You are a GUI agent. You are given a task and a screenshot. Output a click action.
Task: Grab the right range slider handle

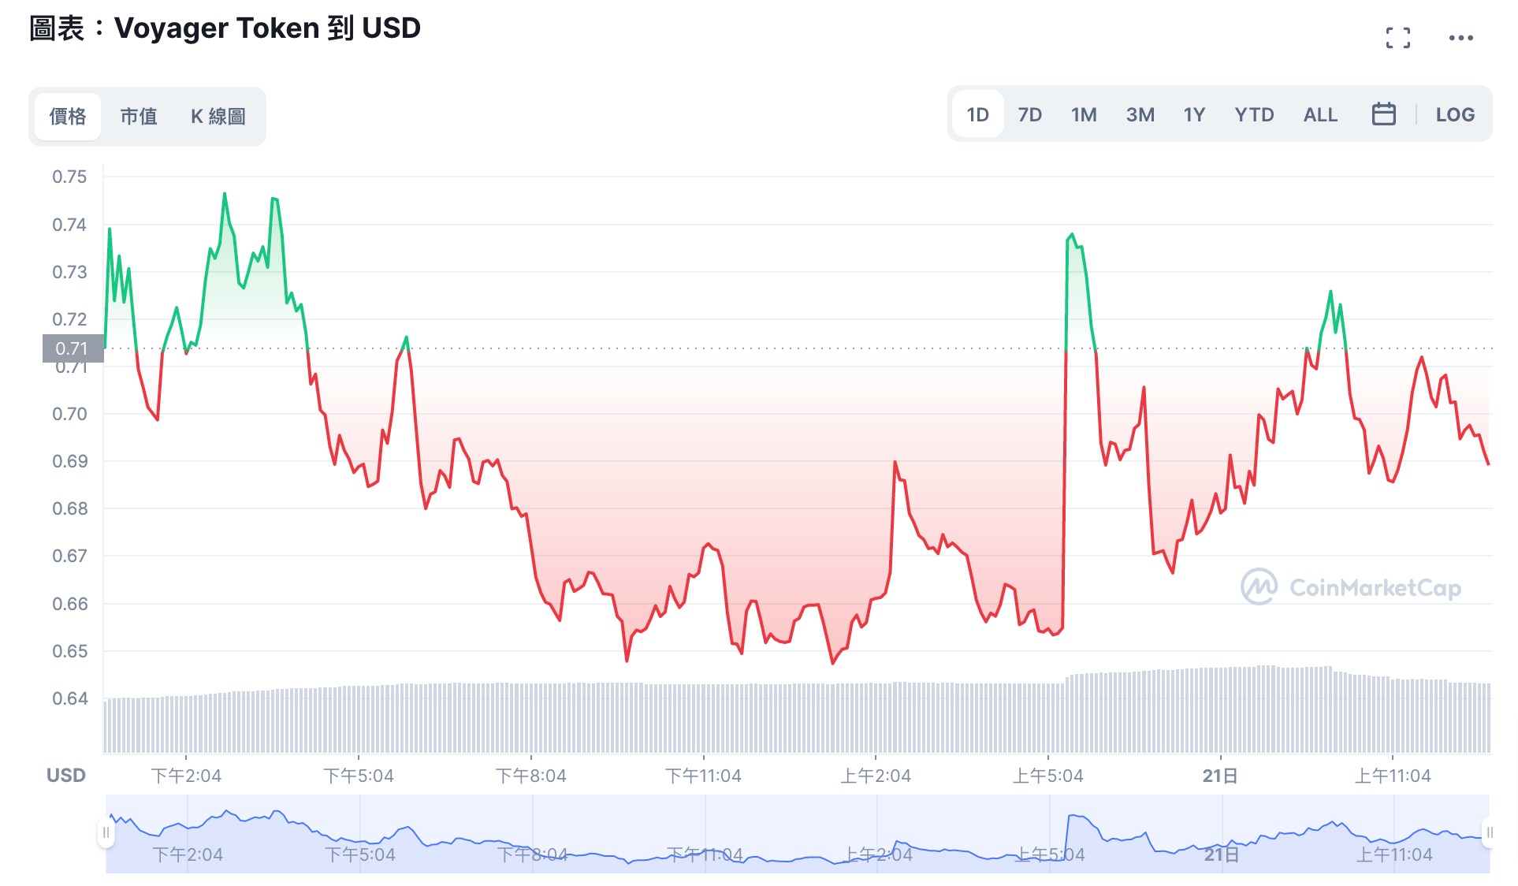coord(1489,833)
